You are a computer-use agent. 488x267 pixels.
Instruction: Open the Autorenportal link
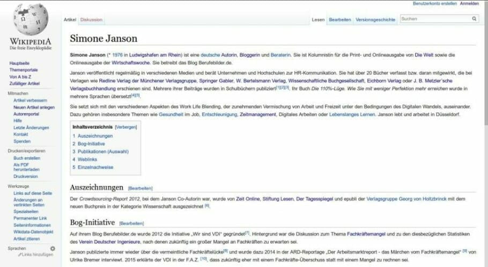[26, 114]
